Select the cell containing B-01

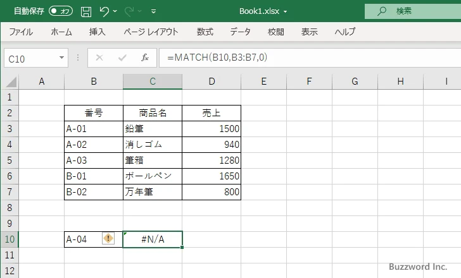[94, 176]
